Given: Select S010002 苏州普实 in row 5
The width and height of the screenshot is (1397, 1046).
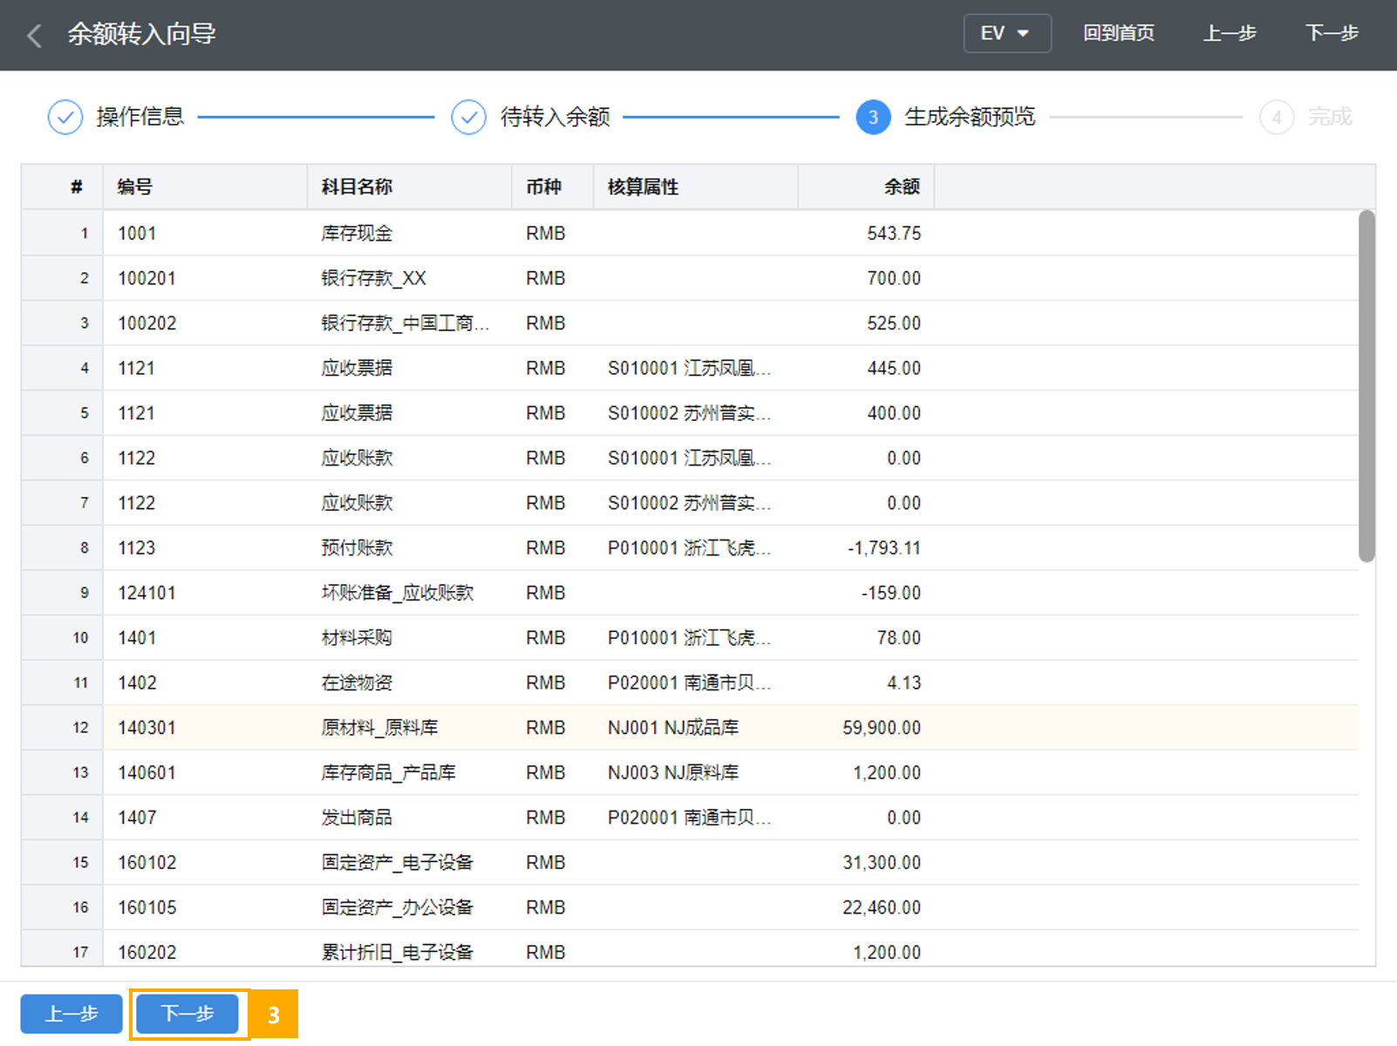Looking at the screenshot, I should coord(689,413).
